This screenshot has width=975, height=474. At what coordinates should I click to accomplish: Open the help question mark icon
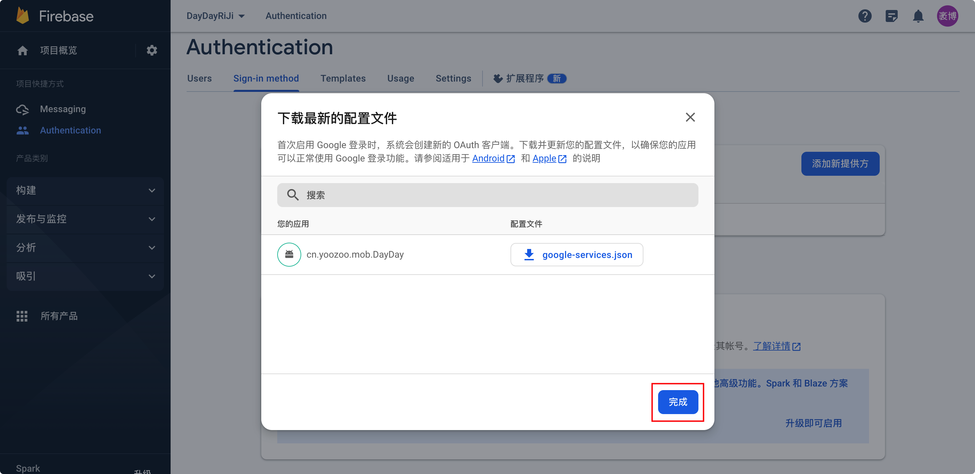pyautogui.click(x=865, y=16)
